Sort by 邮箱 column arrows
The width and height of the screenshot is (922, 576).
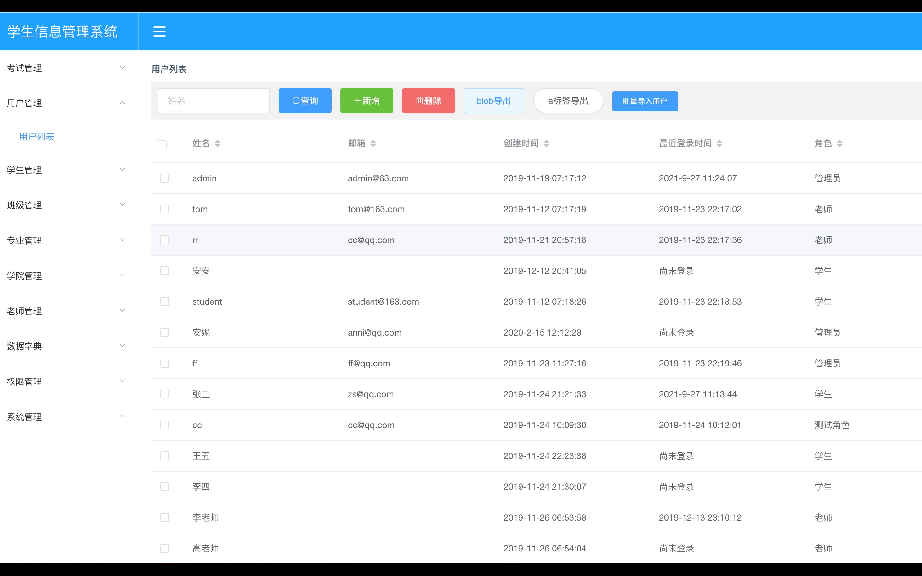(x=373, y=144)
